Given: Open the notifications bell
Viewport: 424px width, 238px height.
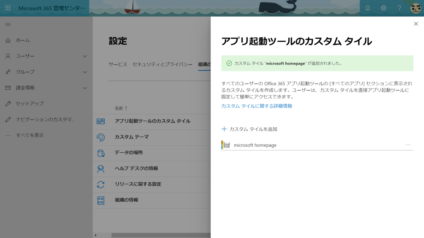Looking at the screenshot, I should pos(367,8).
